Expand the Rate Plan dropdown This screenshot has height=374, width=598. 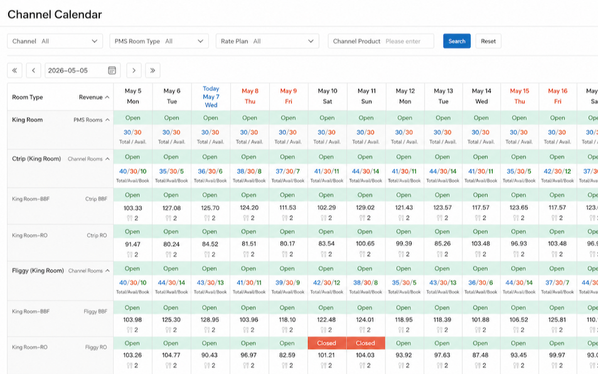click(267, 41)
